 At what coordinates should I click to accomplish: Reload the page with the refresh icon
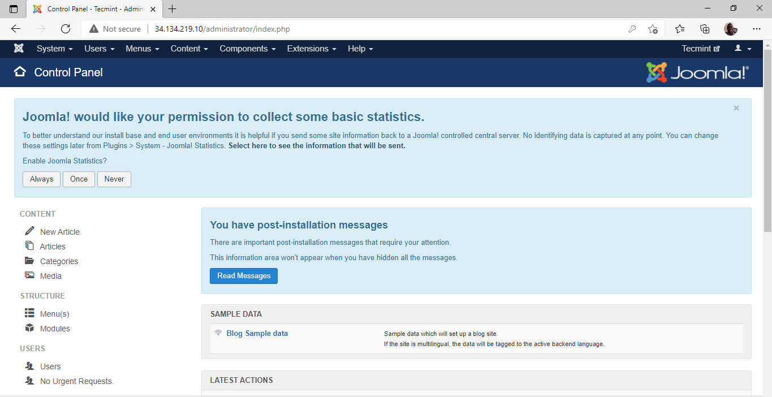(66, 29)
